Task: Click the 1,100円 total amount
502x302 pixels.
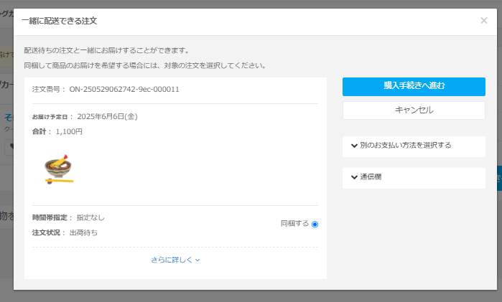Action: coord(69,131)
